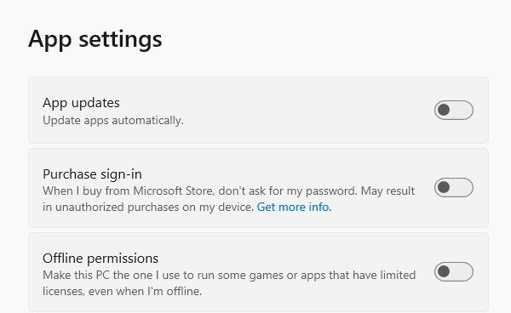Select the Purchase sign-in settings card
Image resolution: width=511 pixels, height=313 pixels.
[258, 188]
